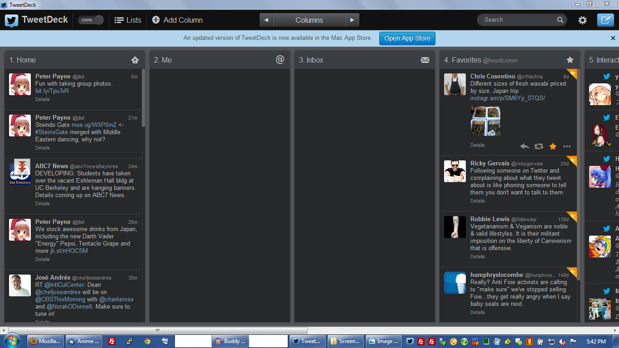Open Details of the Steindo Gate tweet
The width and height of the screenshot is (619, 348).
pos(43,148)
